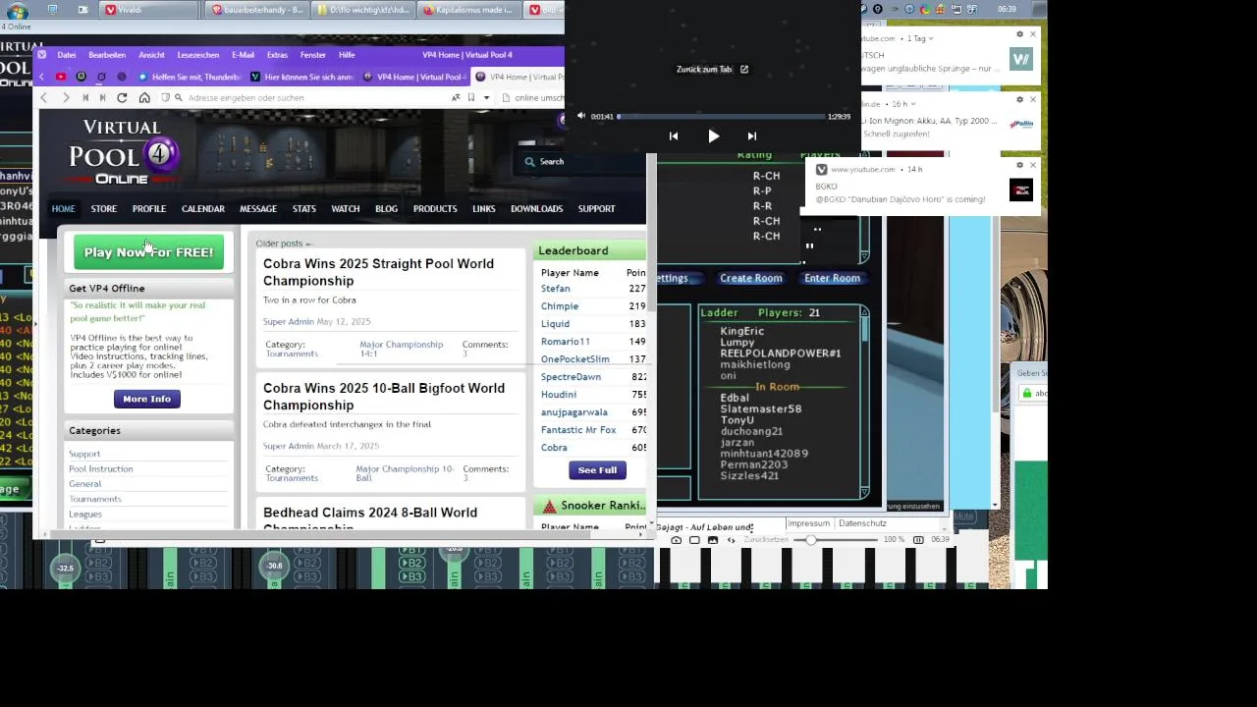Open PROFILE in the site navigation
This screenshot has height=707, width=1257.
[x=149, y=209]
